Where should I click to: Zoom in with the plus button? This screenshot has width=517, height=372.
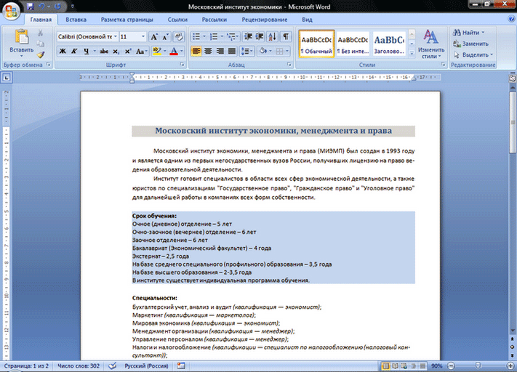point(510,365)
